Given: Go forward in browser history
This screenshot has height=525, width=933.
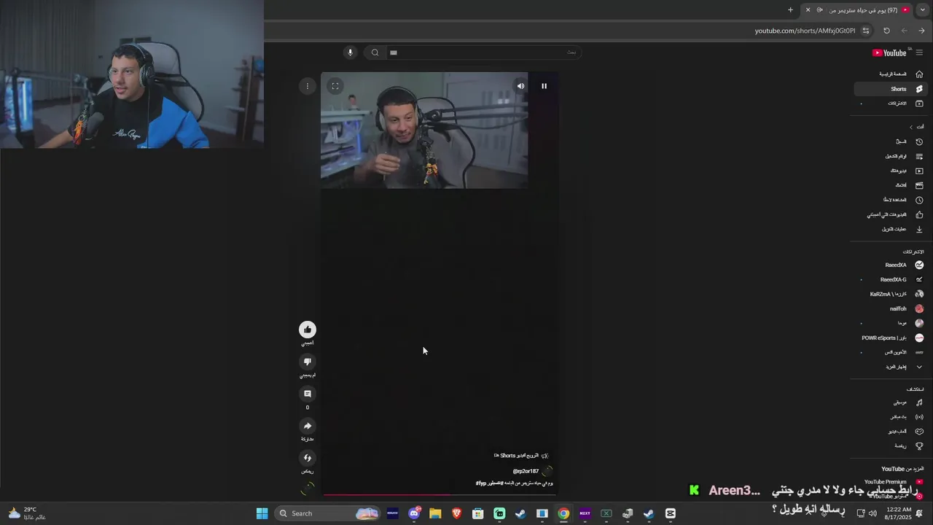Looking at the screenshot, I should pyautogui.click(x=904, y=31).
